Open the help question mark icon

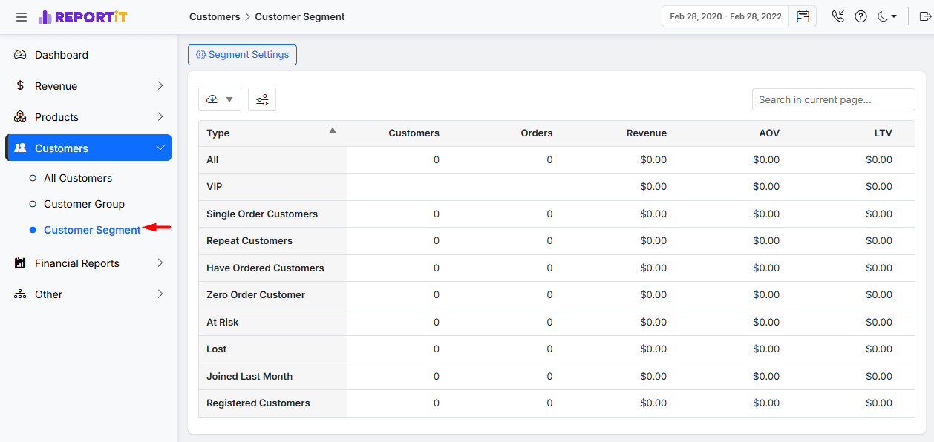860,16
